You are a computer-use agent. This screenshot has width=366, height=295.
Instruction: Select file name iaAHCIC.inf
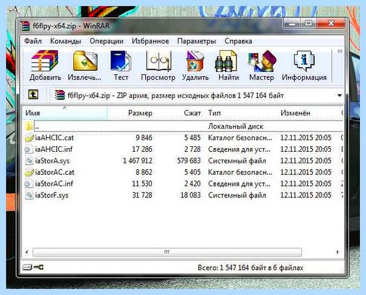54,149
